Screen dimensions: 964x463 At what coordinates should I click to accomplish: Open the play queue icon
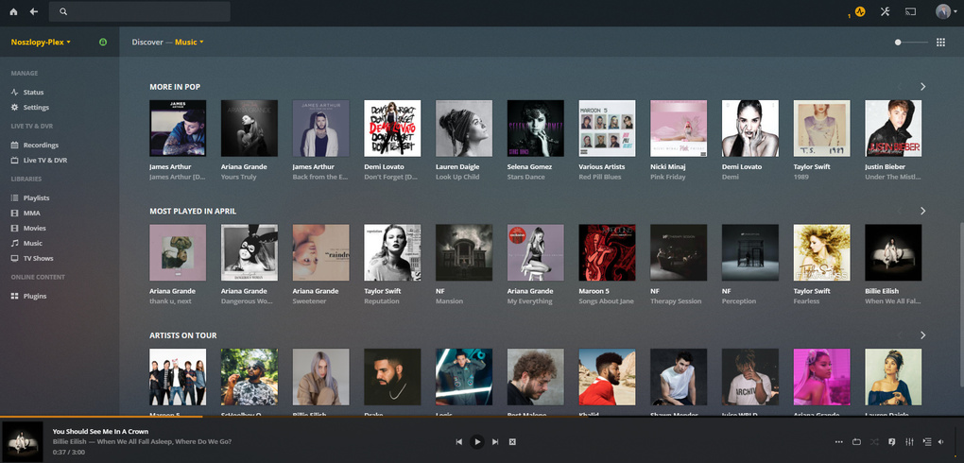927,441
